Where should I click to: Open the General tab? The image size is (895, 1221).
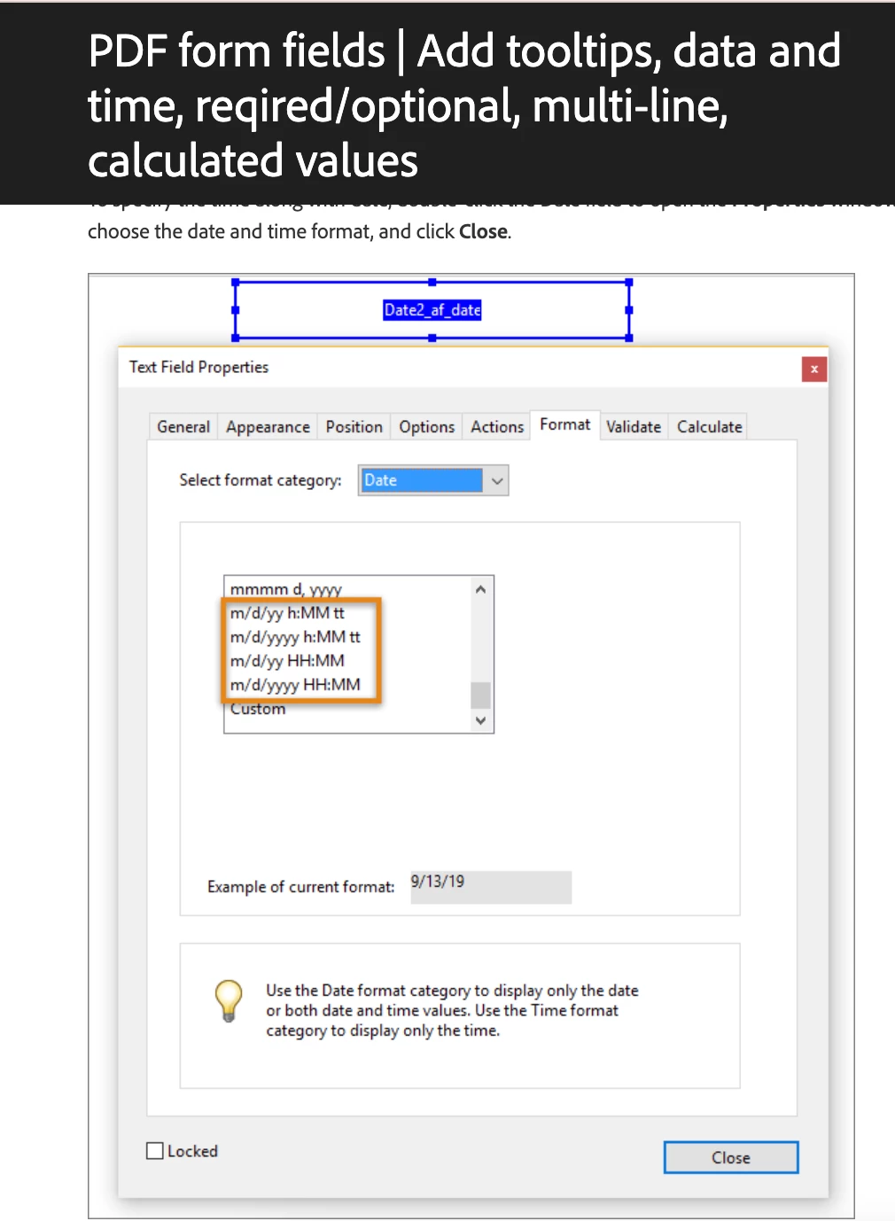183,427
